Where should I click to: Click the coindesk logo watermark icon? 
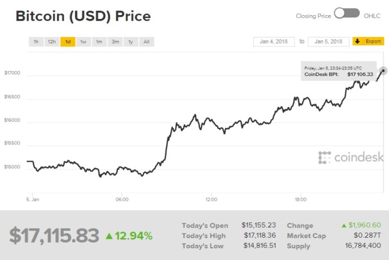(x=325, y=158)
